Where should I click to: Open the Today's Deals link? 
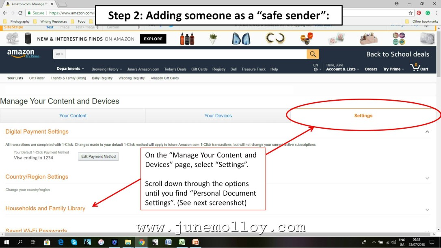(x=175, y=69)
